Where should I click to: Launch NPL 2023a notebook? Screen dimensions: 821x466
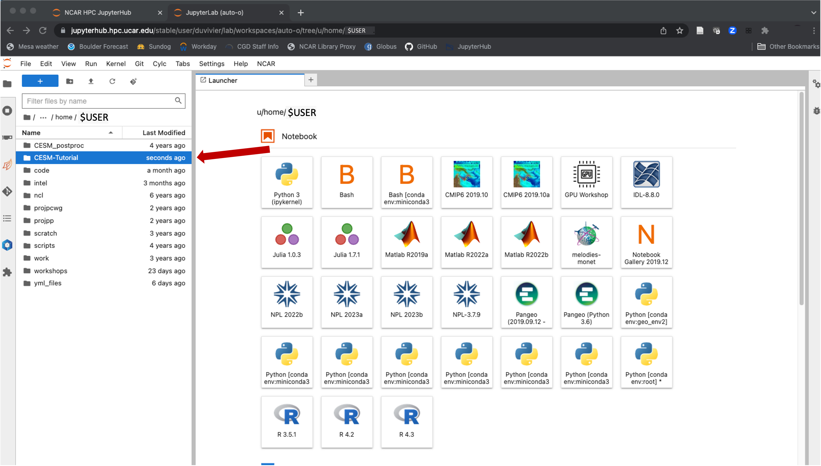tap(347, 302)
